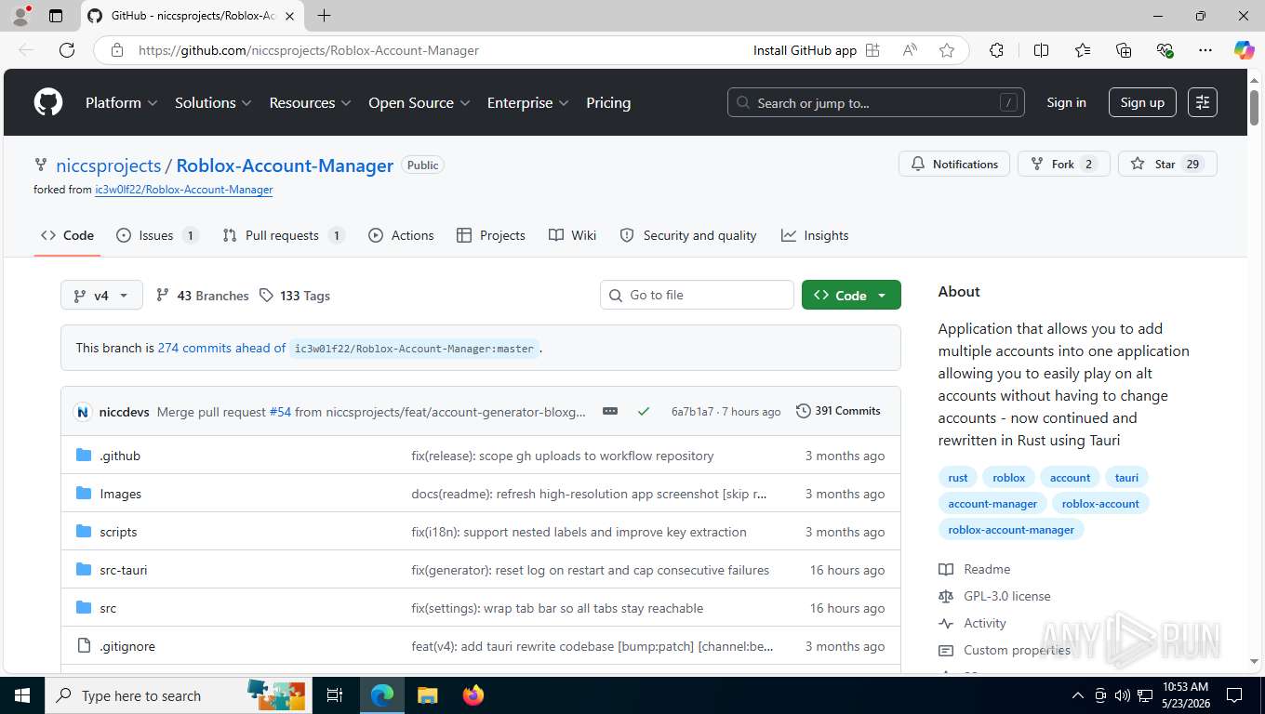
Task: View passing checks green checkmark
Action: (x=644, y=411)
